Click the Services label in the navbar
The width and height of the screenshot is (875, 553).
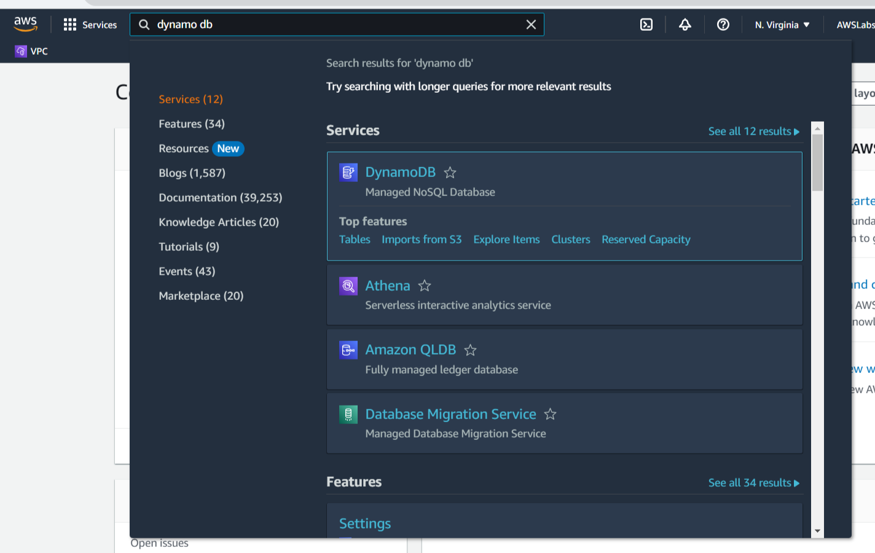pyautogui.click(x=100, y=25)
